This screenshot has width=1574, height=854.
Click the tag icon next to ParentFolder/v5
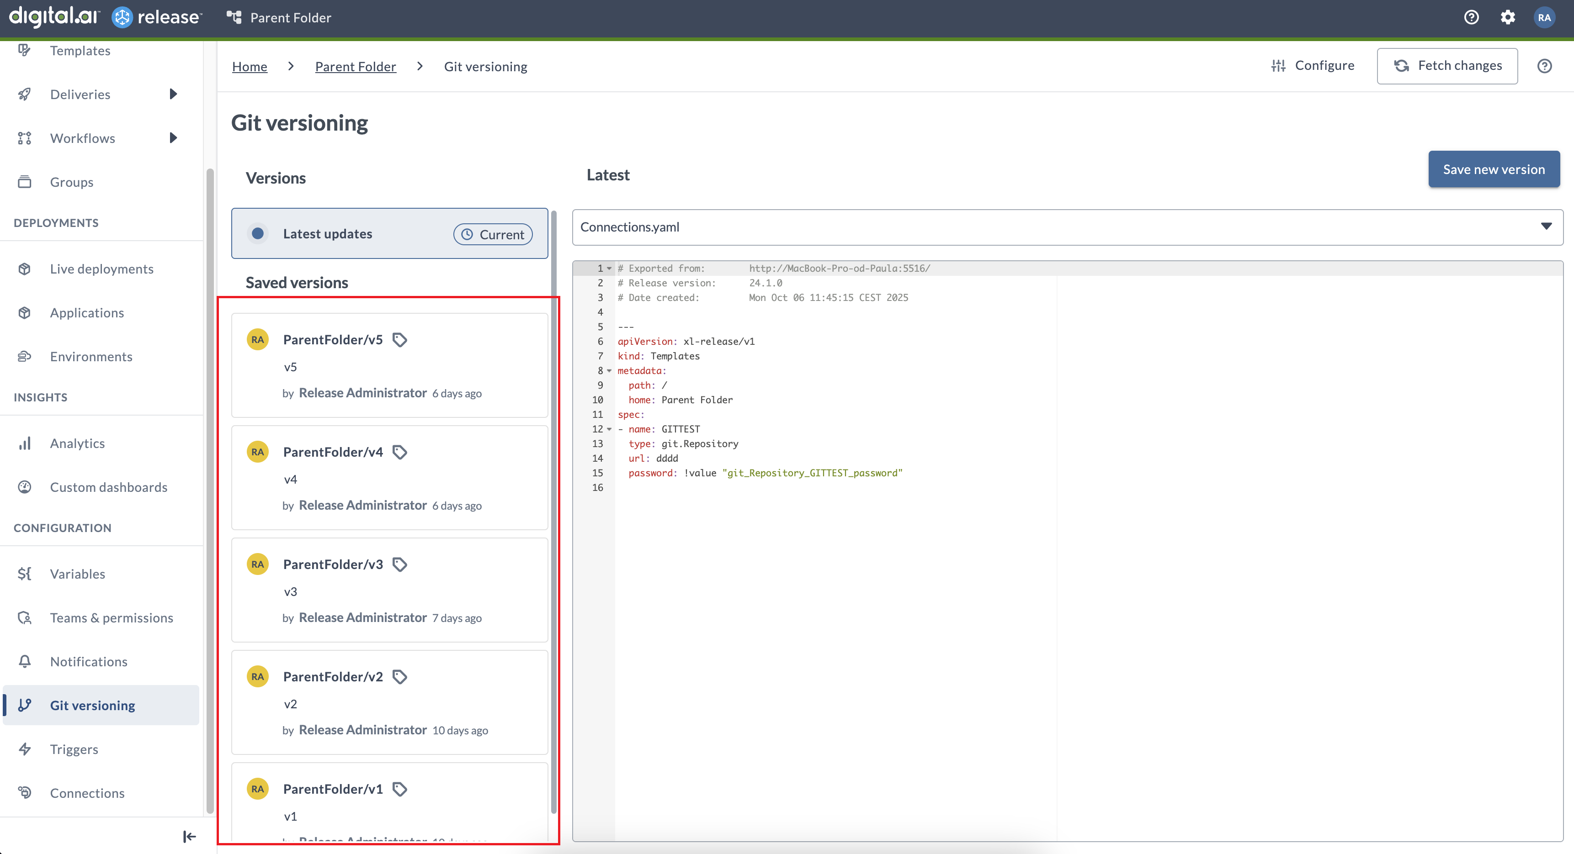click(x=399, y=340)
